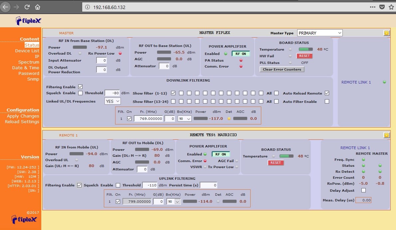
Task: Click Apply Changes in Configuration
Action: tap(23, 116)
